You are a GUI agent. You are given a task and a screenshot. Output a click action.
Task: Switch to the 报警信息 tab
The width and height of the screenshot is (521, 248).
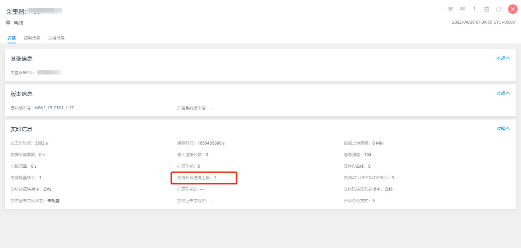click(32, 38)
